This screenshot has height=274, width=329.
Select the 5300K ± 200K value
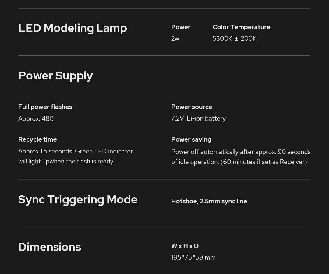(x=235, y=39)
